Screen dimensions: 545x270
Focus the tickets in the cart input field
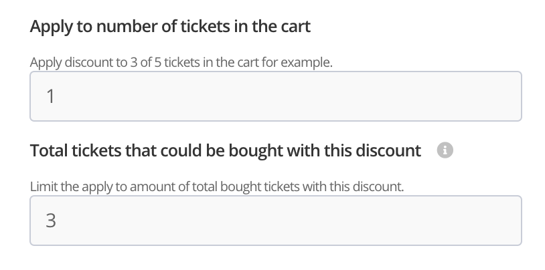click(x=275, y=97)
